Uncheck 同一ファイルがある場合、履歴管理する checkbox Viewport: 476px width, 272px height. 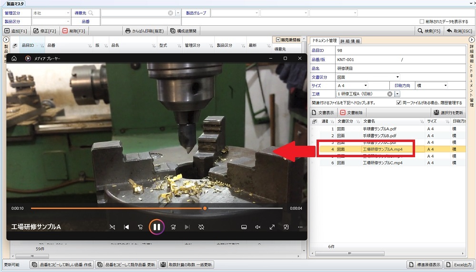point(399,102)
